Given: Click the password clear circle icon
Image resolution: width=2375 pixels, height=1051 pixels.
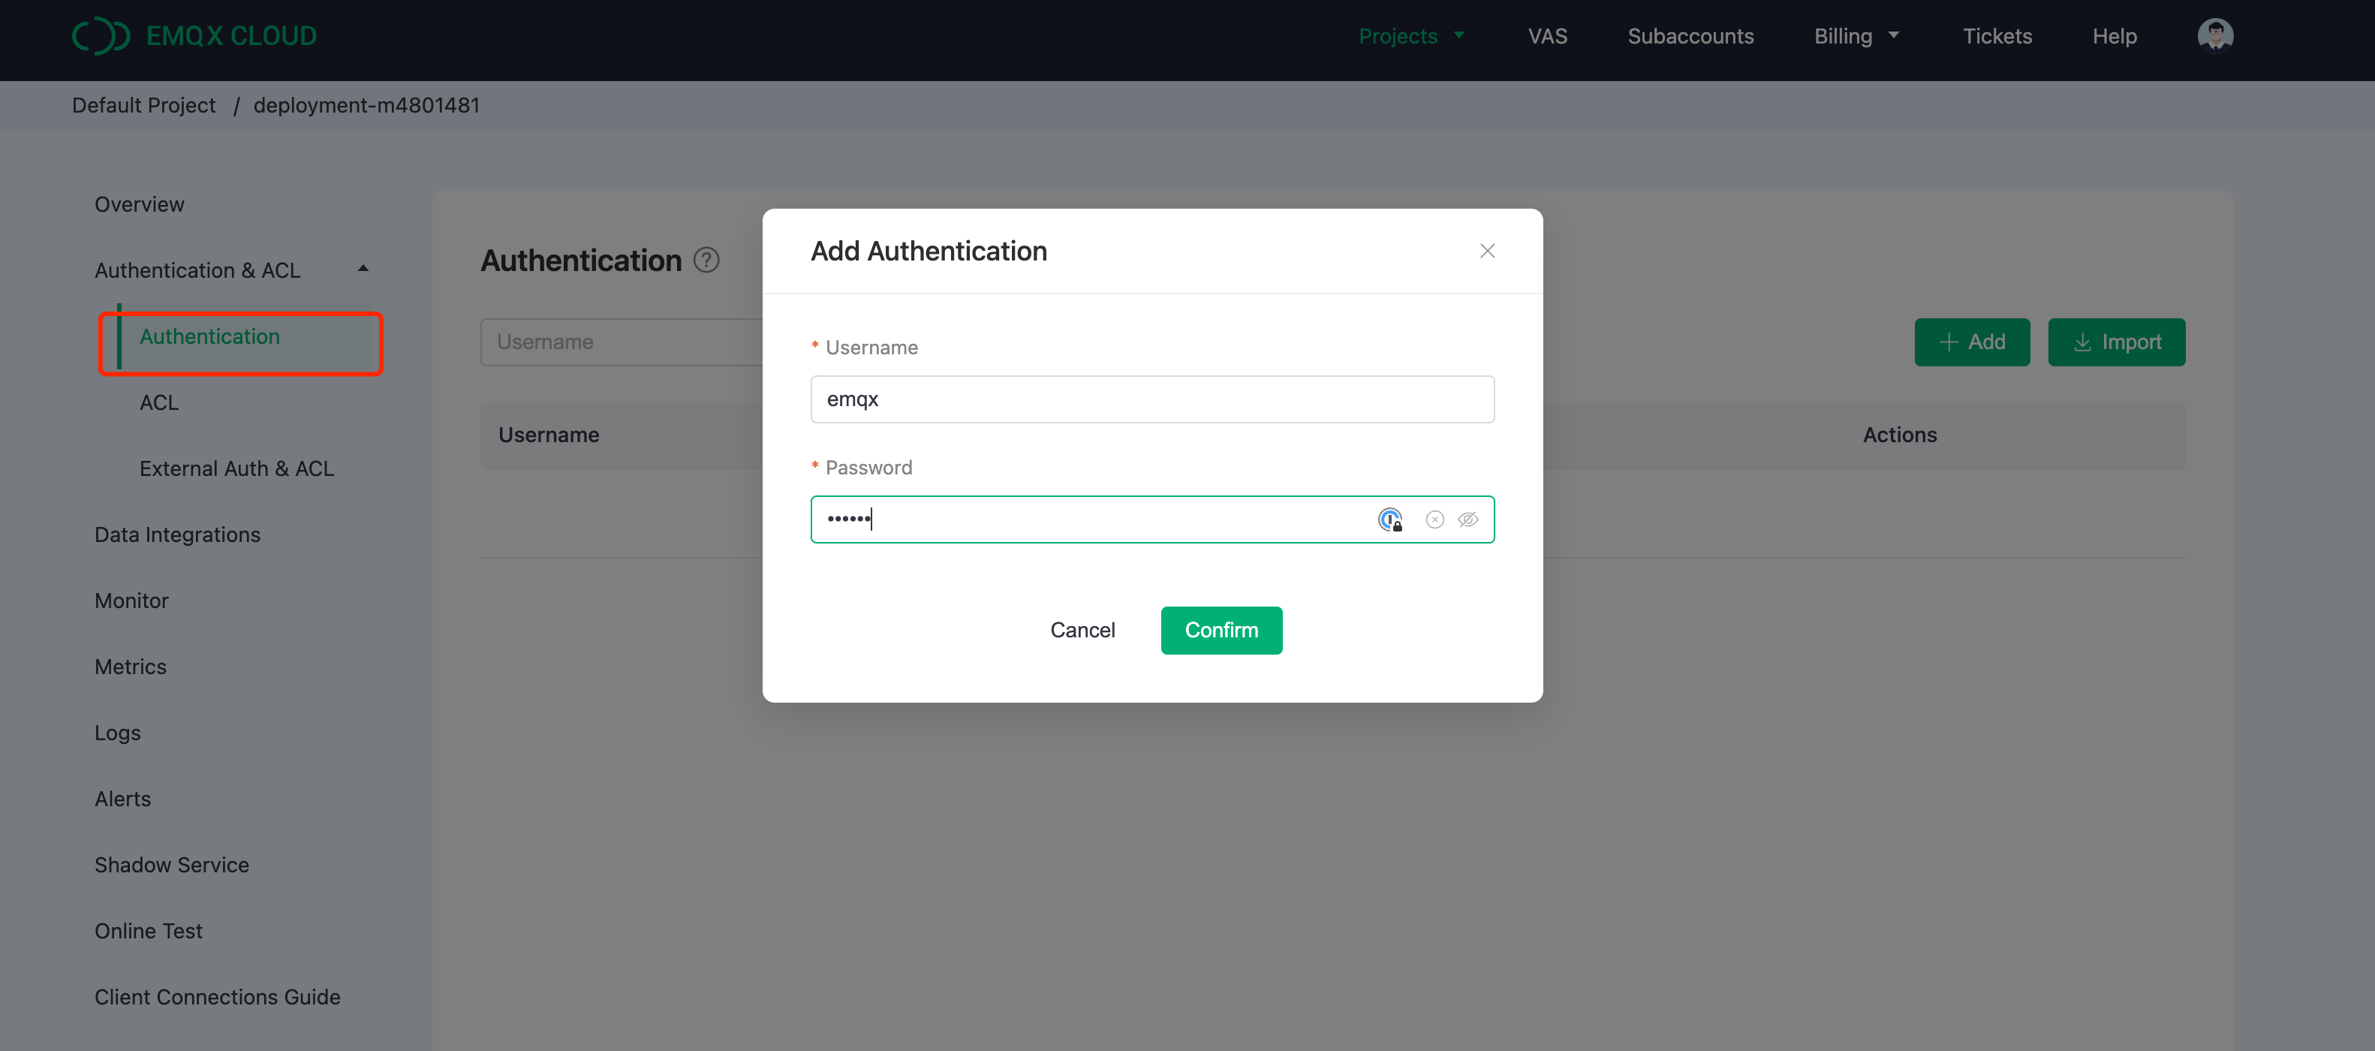Looking at the screenshot, I should [1434, 519].
